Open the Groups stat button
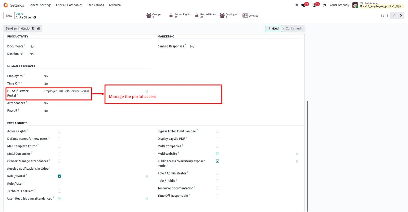The image size is (408, 212). pos(156,16)
